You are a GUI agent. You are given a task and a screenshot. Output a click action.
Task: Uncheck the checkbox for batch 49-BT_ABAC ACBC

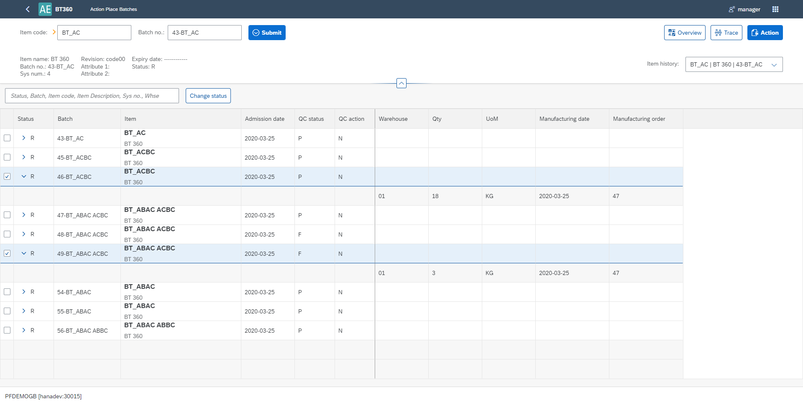click(x=7, y=253)
